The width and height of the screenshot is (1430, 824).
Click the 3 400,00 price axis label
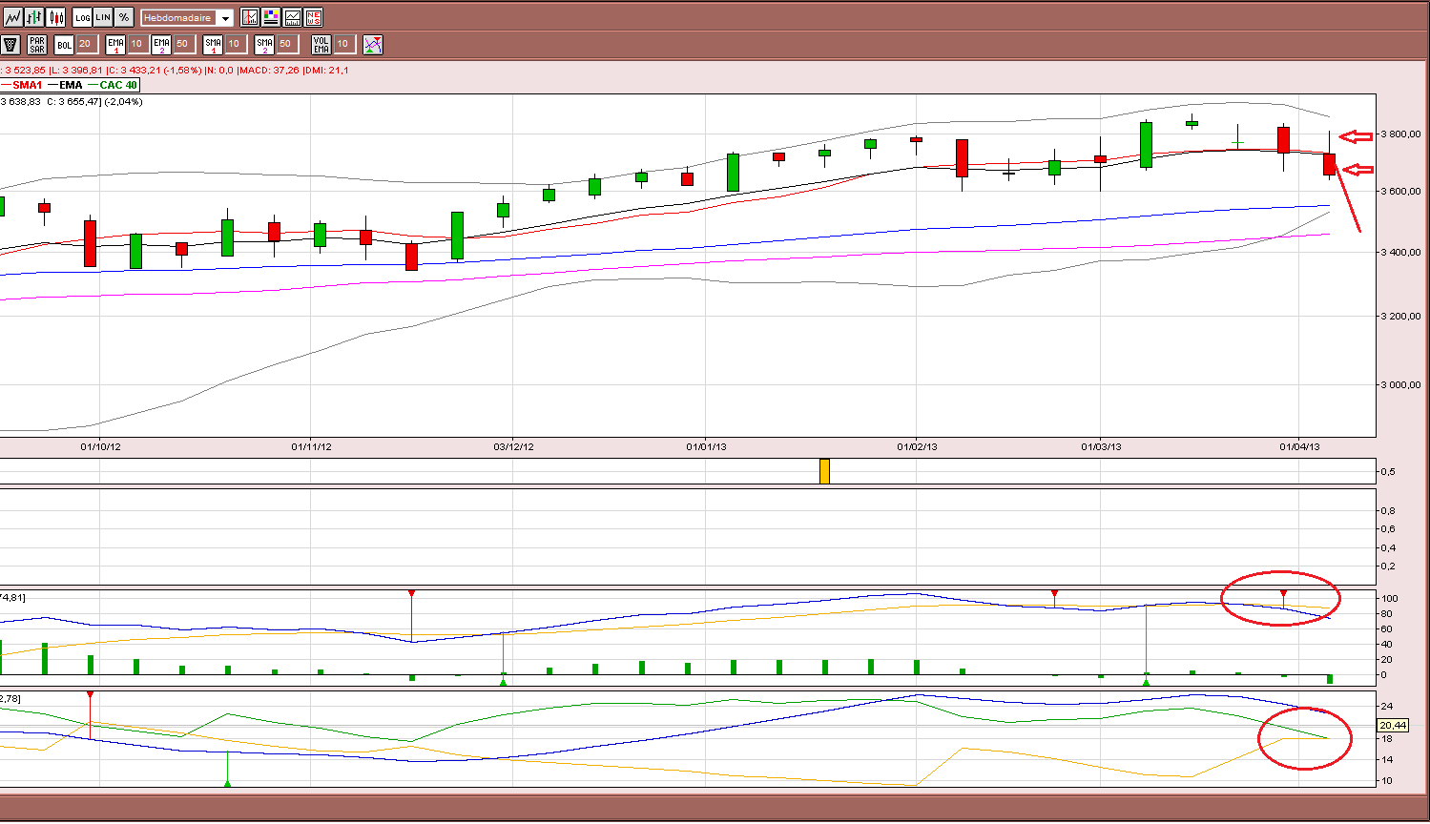(x=1401, y=253)
